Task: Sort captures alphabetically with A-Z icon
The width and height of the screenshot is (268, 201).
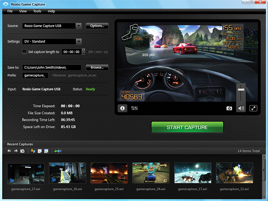Action: [33, 151]
